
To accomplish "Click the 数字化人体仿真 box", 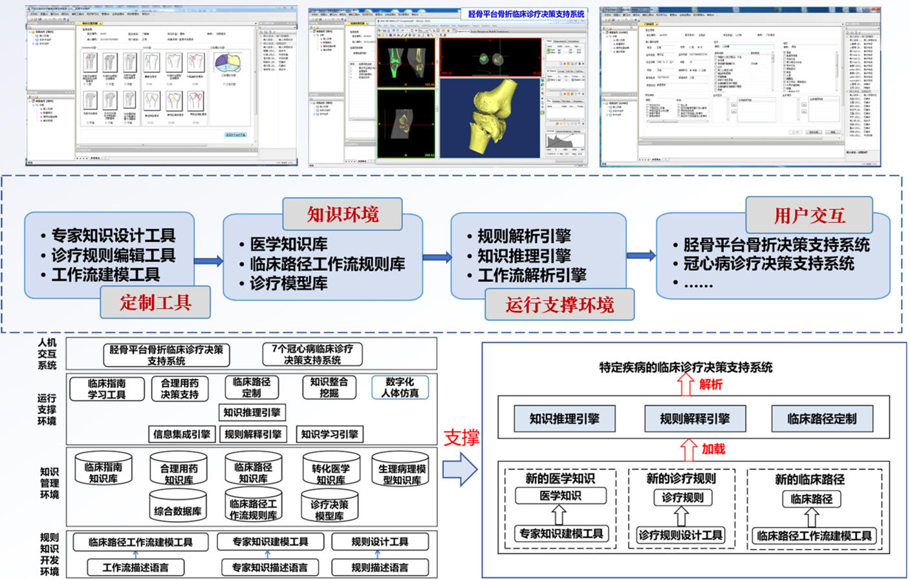I will [400, 387].
